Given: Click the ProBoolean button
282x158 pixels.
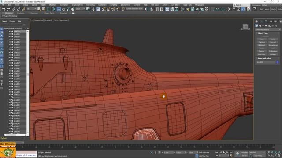Looking at the screenshot, I should pyautogui.click(x=273, y=51).
